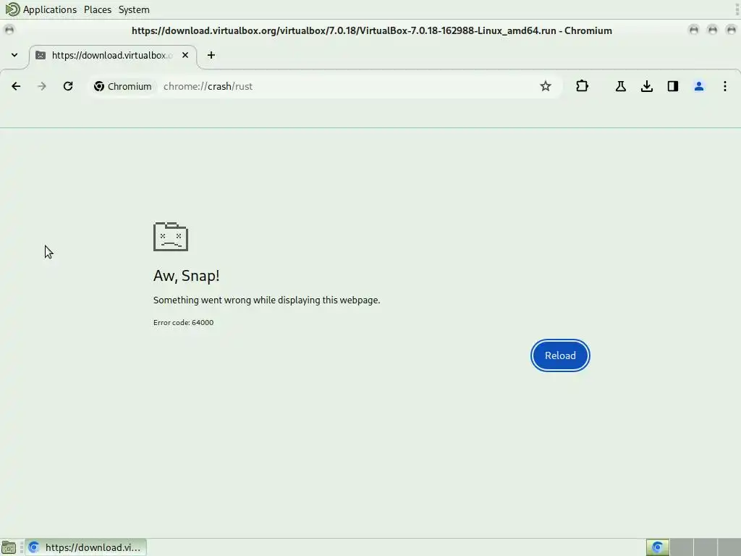Open the three-dot Chromium menu
This screenshot has width=741, height=556.
[725, 86]
